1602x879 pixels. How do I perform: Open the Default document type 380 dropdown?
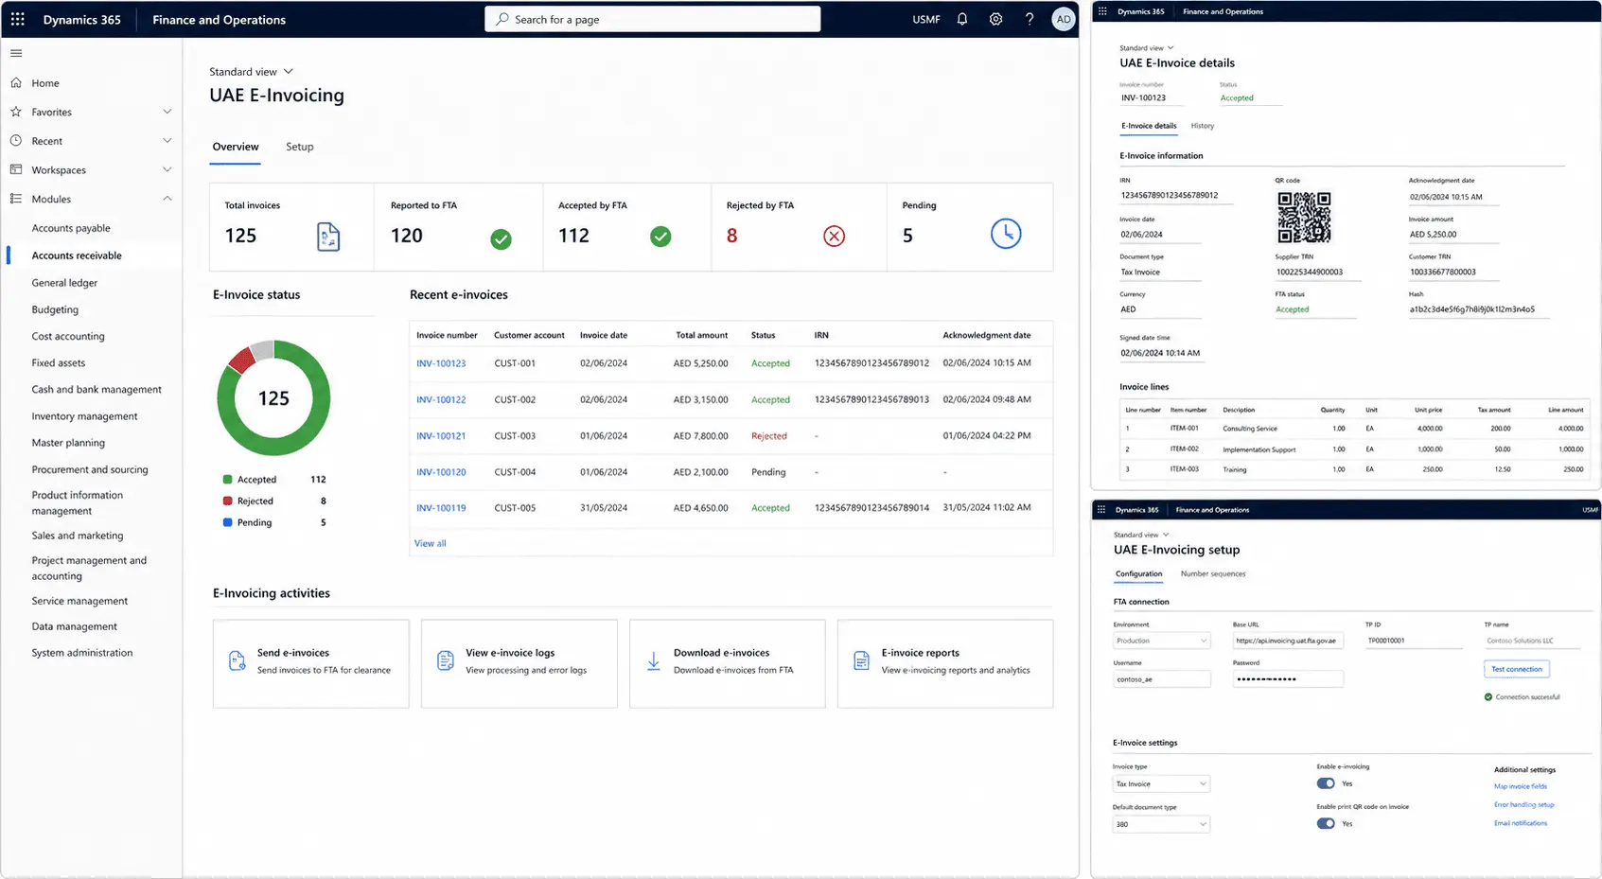1161,824
